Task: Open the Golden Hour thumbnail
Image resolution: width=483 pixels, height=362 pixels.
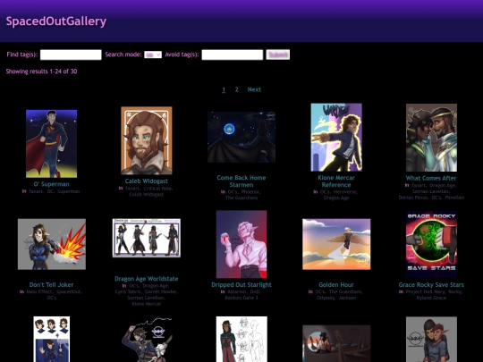Action: tap(336, 244)
